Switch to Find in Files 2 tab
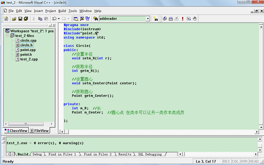The image size is (264, 165). [98, 154]
